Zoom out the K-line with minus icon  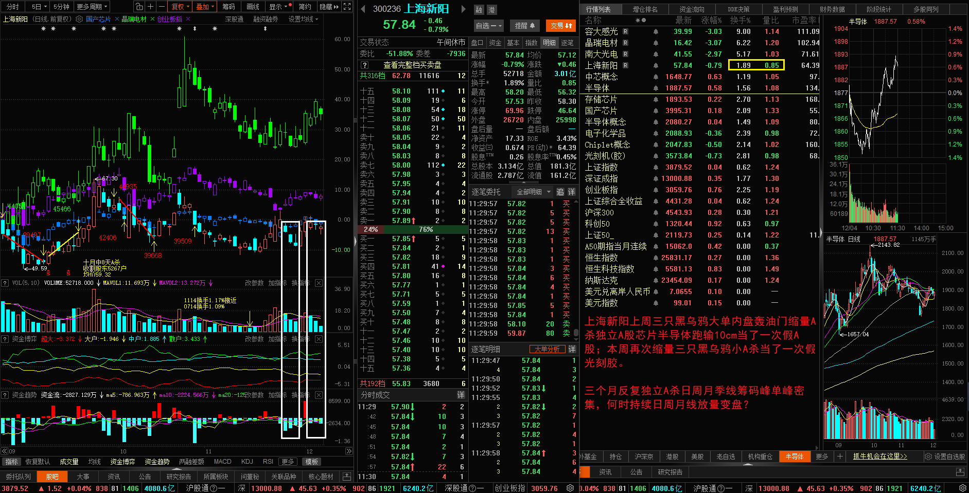tap(162, 7)
